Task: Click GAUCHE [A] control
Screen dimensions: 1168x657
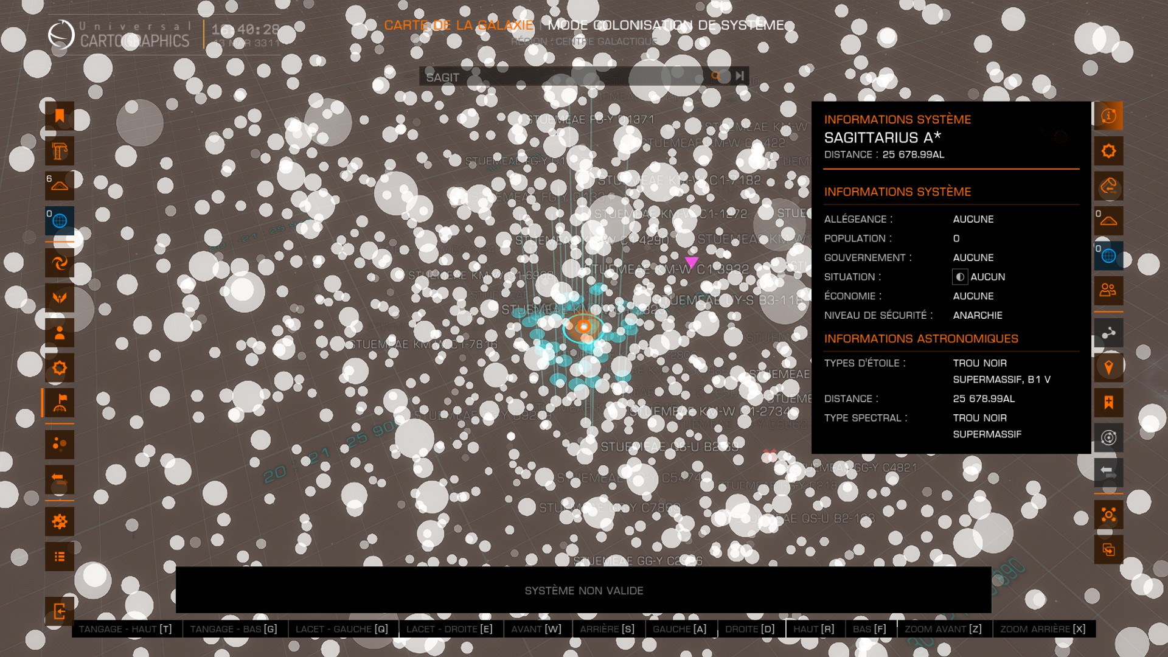Action: (680, 629)
